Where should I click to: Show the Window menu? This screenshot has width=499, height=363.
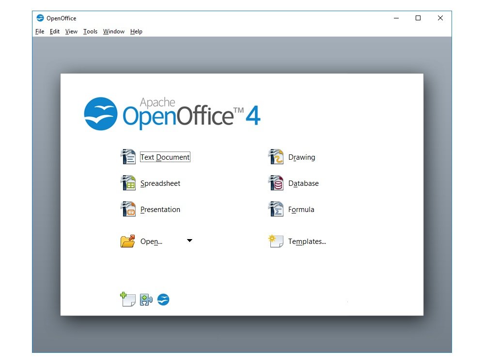[x=114, y=31]
